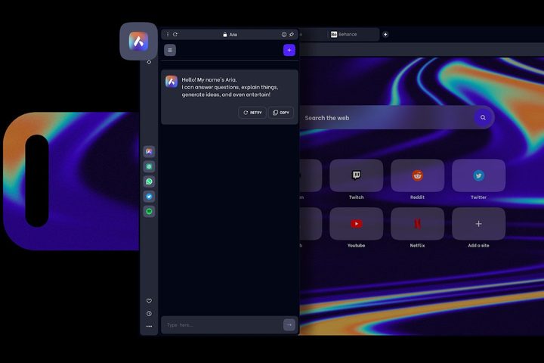Image resolution: width=544 pixels, height=363 pixels.
Task: Open ChatGPT icon in the sidebar
Action: (149, 166)
